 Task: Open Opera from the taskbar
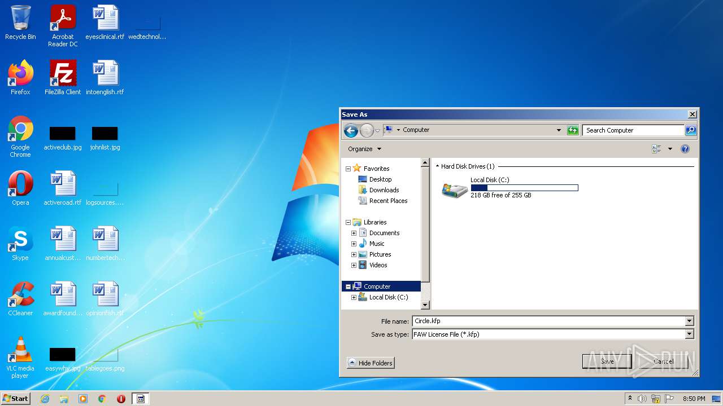pos(121,399)
